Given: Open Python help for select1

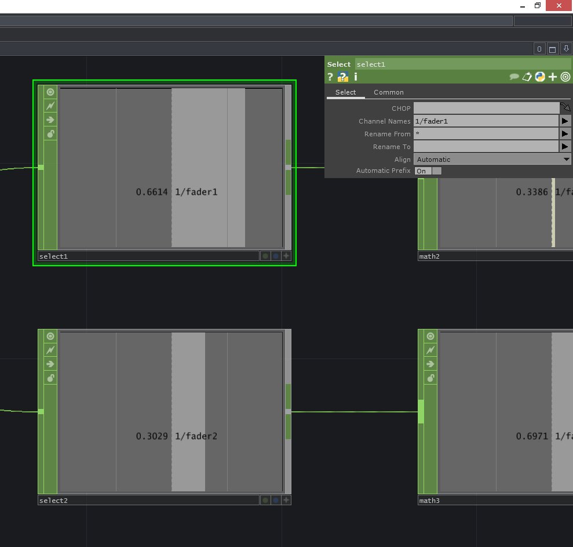Looking at the screenshot, I should (343, 77).
